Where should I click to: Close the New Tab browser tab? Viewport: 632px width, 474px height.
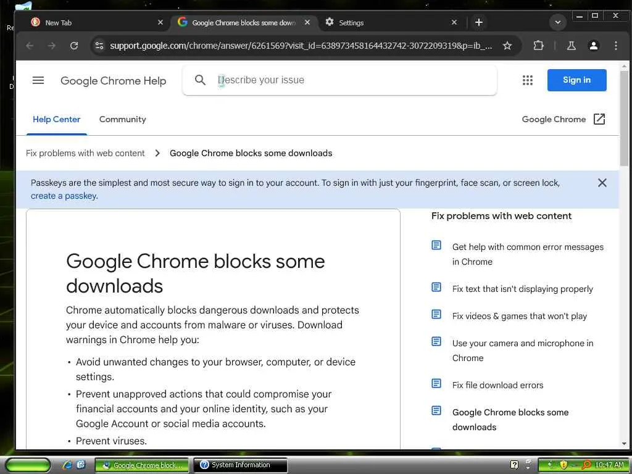(160, 23)
